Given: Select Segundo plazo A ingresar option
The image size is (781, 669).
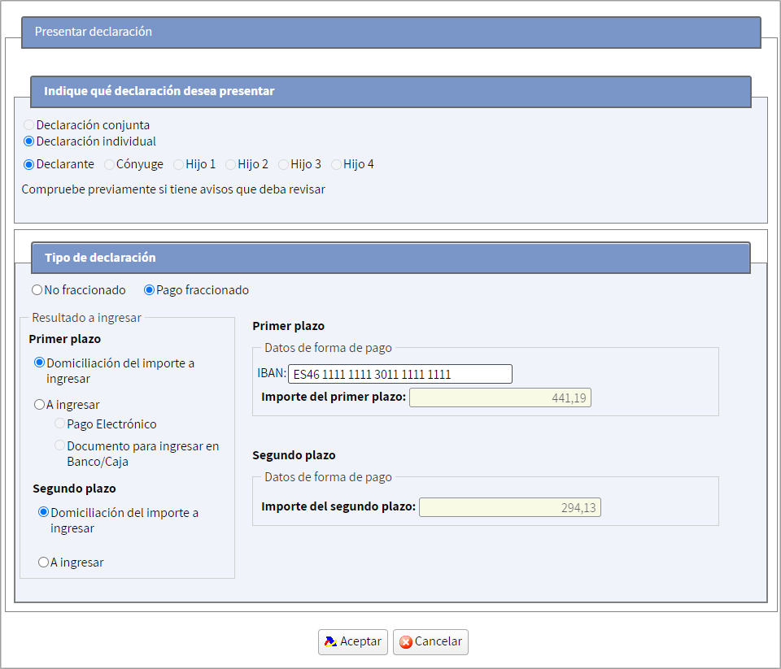Looking at the screenshot, I should click(43, 562).
